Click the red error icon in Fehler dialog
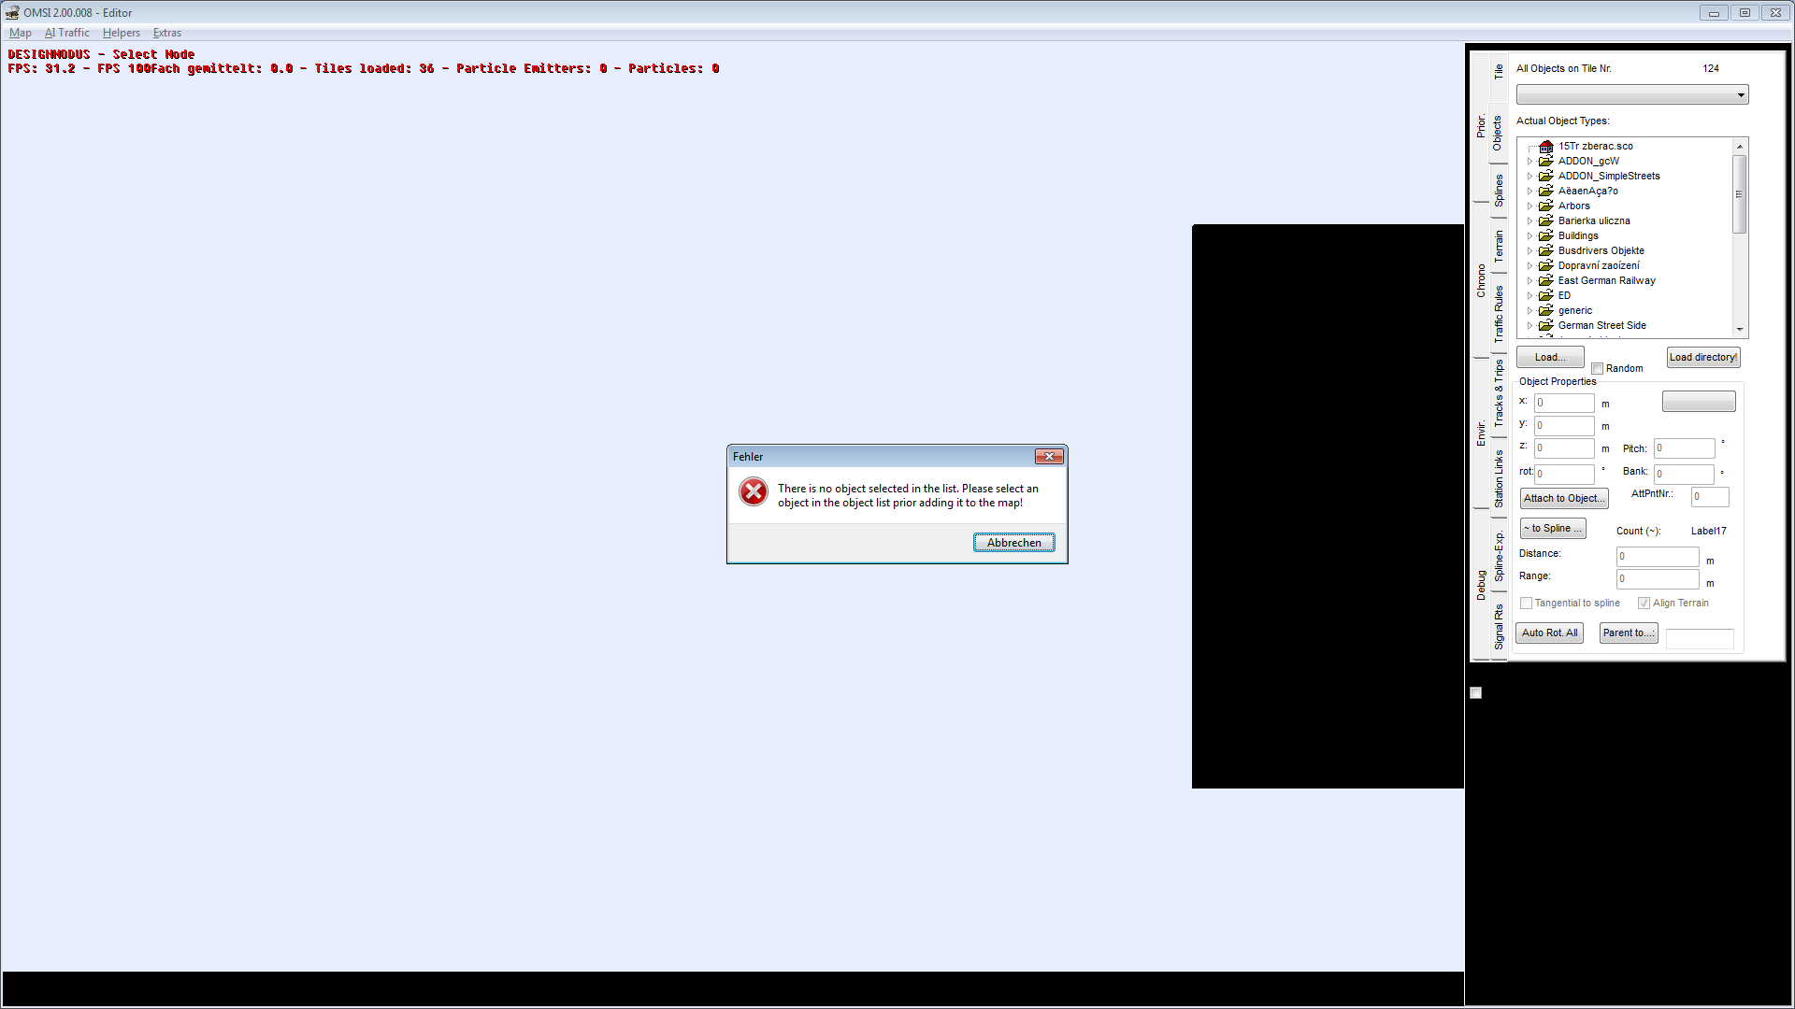Image resolution: width=1795 pixels, height=1009 pixels. [x=754, y=491]
